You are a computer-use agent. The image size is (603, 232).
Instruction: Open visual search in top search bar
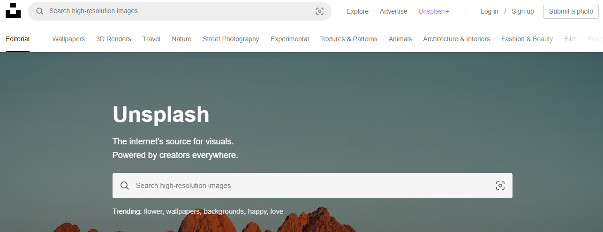(320, 11)
